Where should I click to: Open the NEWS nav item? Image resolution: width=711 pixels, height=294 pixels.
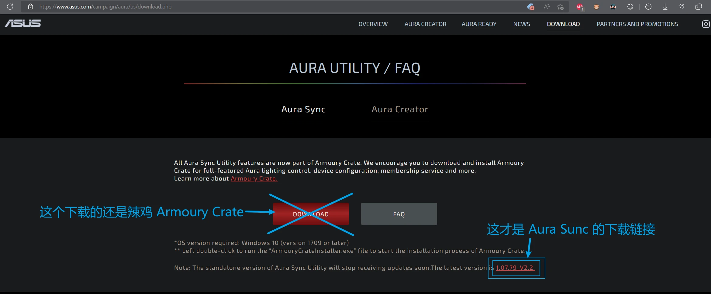(x=522, y=24)
